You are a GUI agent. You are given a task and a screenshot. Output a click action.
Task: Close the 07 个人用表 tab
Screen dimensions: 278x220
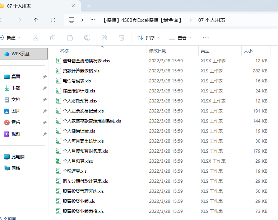coord(73,6)
